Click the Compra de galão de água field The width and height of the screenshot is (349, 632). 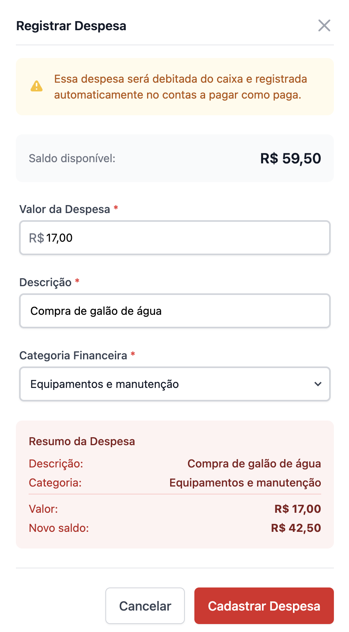click(x=175, y=311)
